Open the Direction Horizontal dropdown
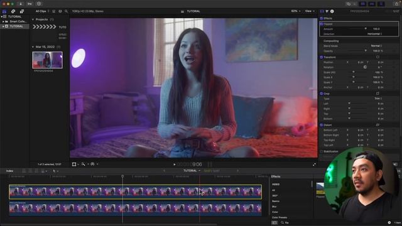This screenshot has height=226, width=402. (374, 34)
